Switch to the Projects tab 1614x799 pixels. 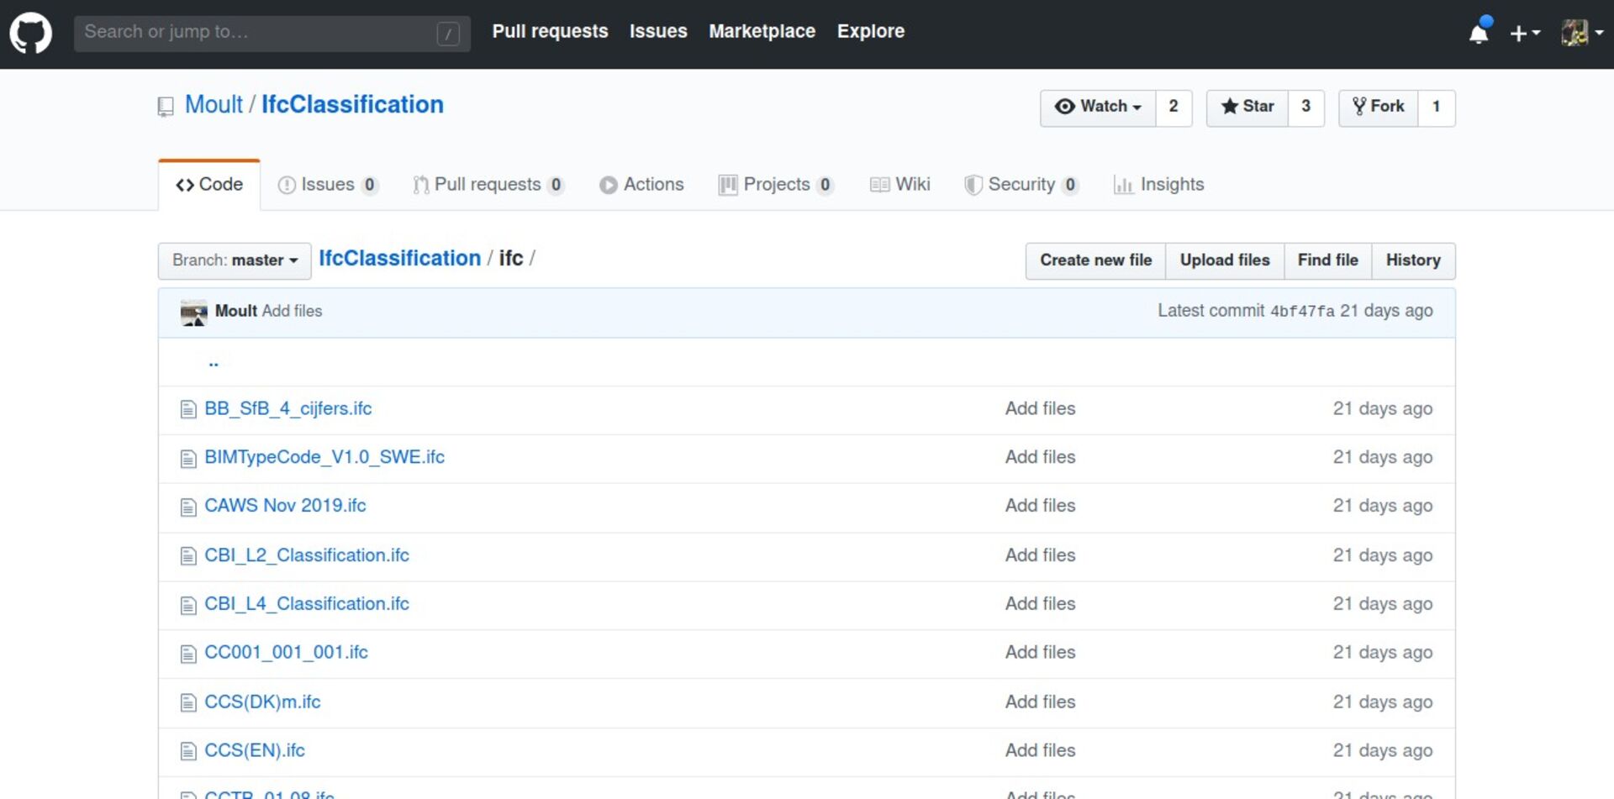tap(776, 185)
